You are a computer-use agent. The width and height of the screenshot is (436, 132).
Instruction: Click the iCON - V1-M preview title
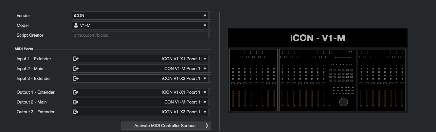click(x=318, y=38)
